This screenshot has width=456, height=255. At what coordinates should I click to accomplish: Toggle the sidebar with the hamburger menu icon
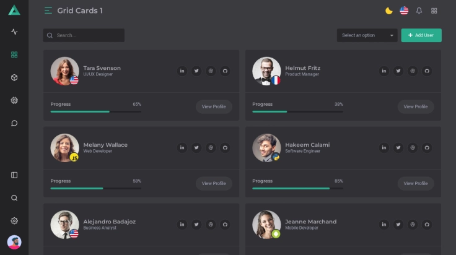click(48, 11)
